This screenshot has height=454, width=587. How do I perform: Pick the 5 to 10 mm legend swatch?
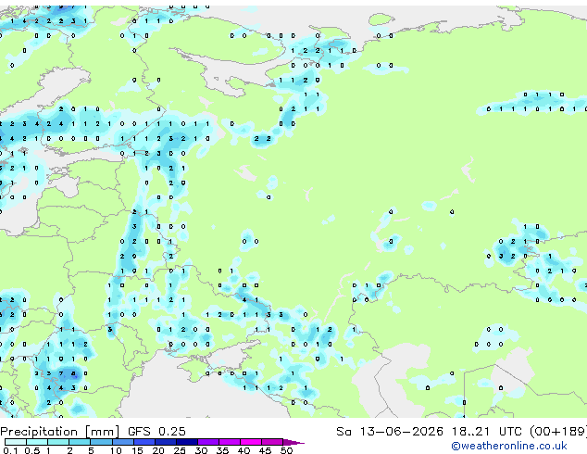(x=102, y=442)
